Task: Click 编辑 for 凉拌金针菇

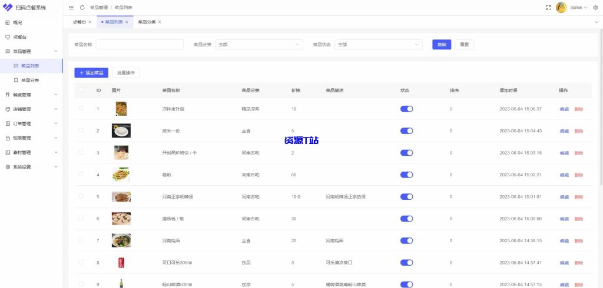Action: pyautogui.click(x=564, y=109)
